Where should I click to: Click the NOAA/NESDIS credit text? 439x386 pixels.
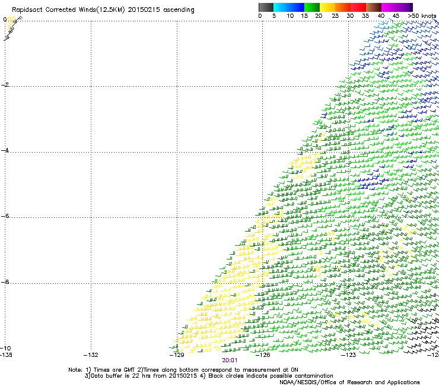pos(349,382)
